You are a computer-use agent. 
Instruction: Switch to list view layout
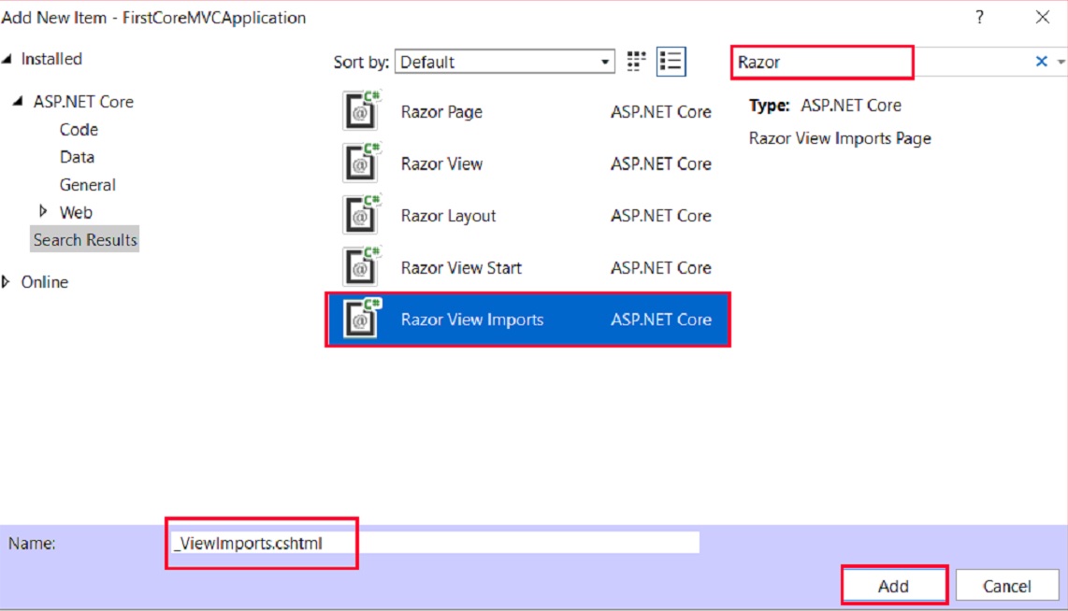pos(671,62)
